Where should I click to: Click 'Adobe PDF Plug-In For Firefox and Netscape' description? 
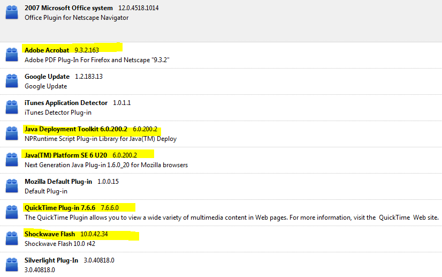[x=97, y=60]
